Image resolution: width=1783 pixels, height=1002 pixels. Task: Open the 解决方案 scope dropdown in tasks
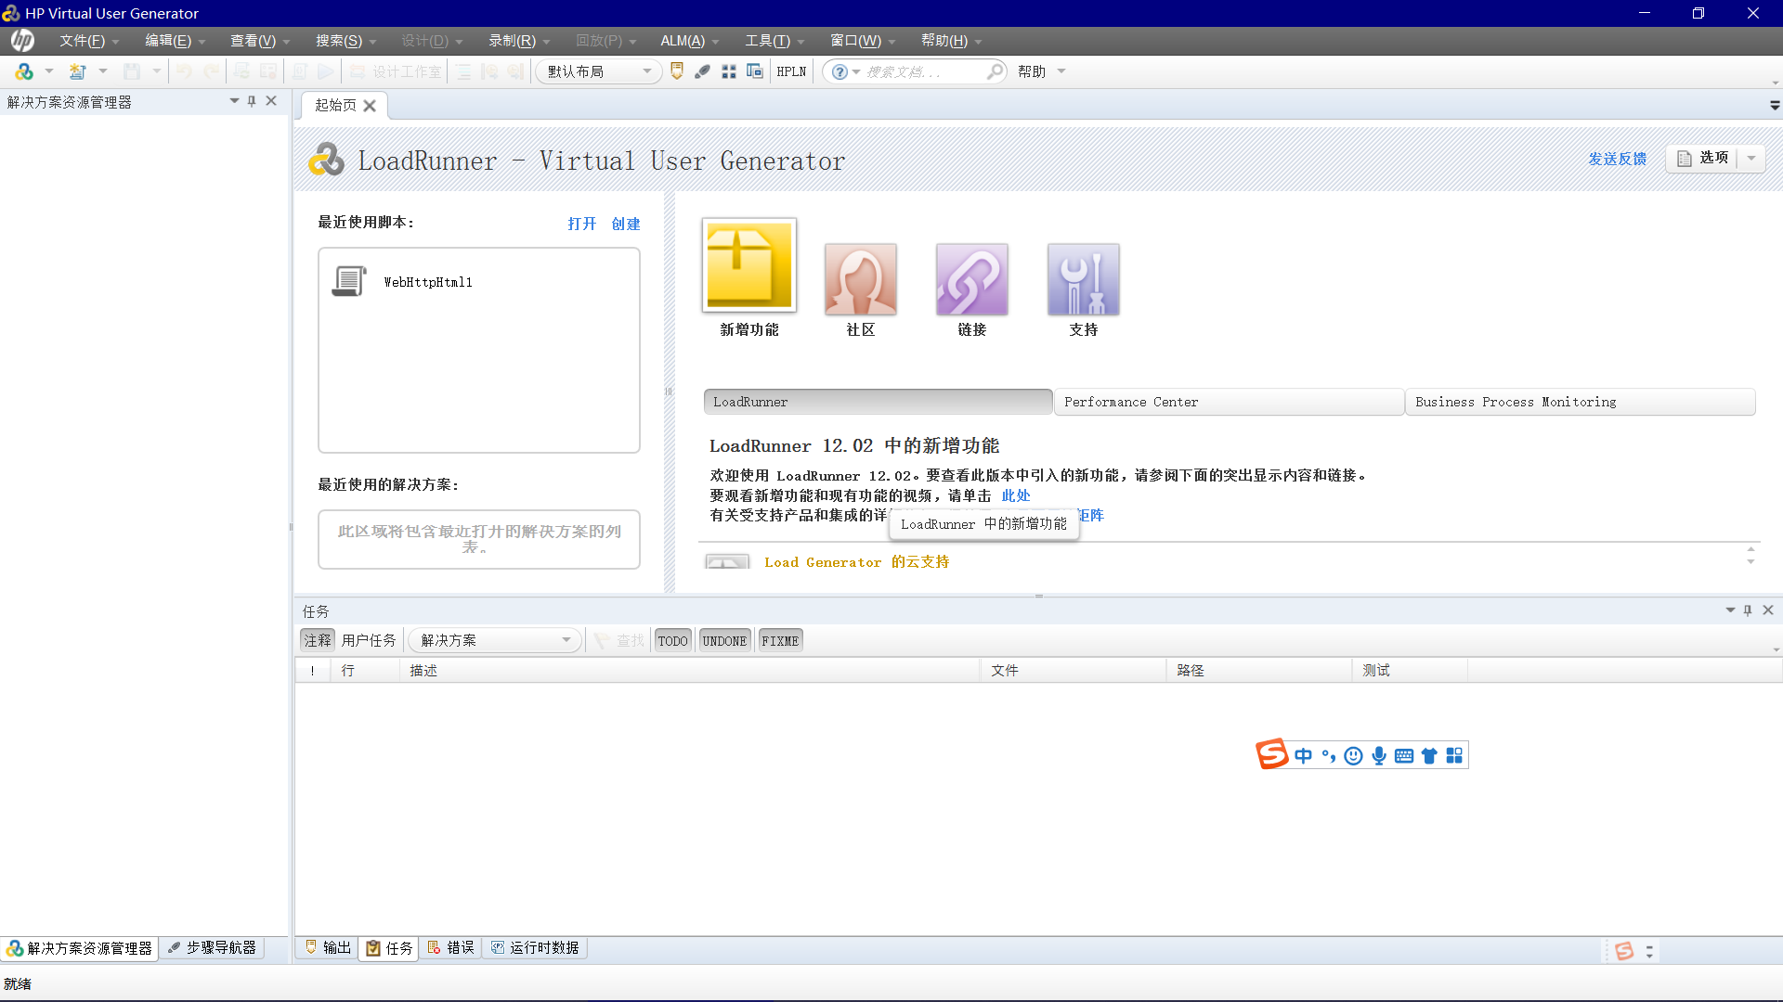click(x=494, y=640)
